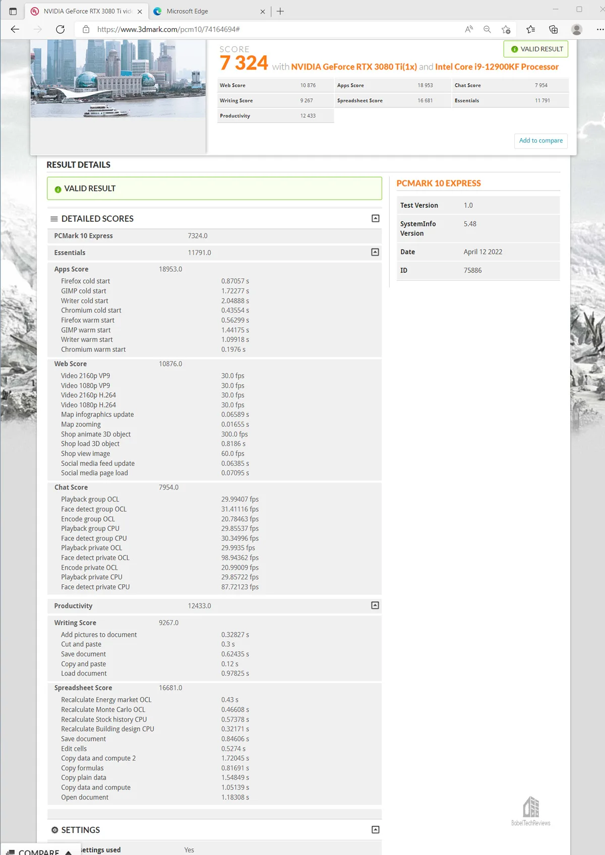The height and width of the screenshot is (855, 605).
Task: Open the Favorites list
Action: point(530,29)
